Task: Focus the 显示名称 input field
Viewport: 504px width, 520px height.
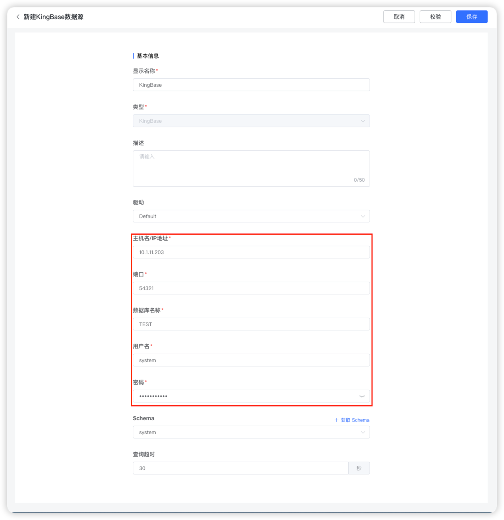Action: (x=251, y=85)
